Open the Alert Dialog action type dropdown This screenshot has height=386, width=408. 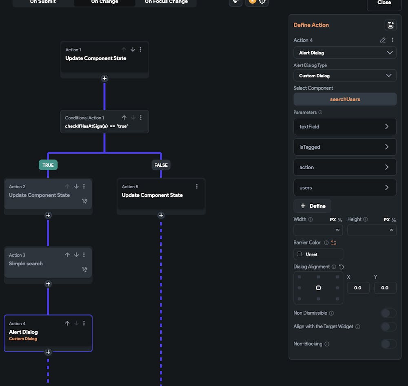coord(345,53)
